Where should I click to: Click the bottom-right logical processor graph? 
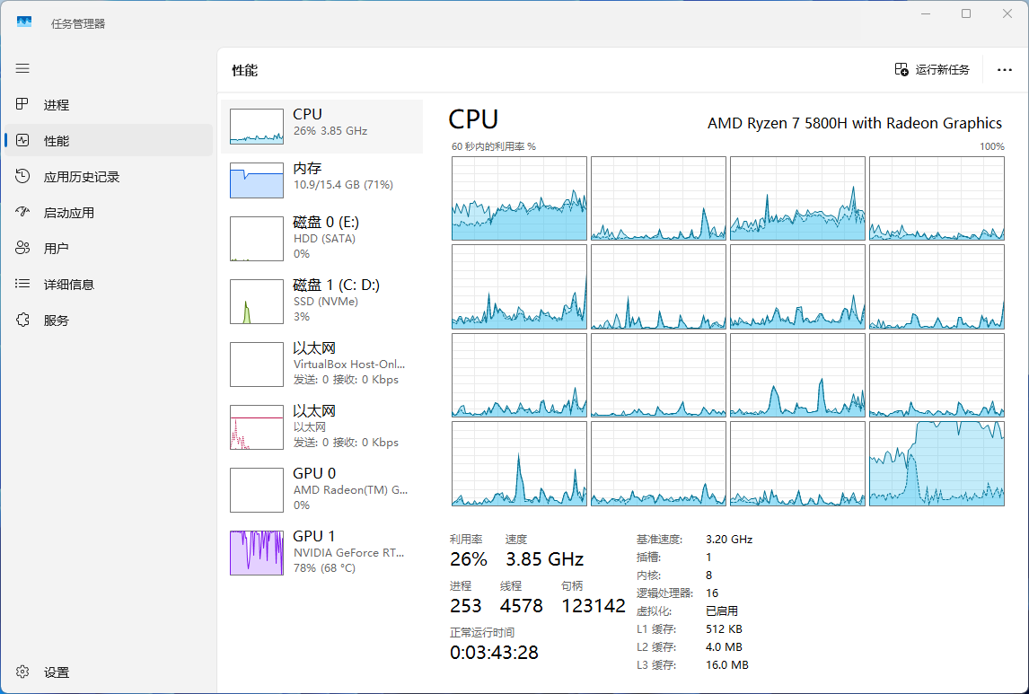tap(937, 463)
